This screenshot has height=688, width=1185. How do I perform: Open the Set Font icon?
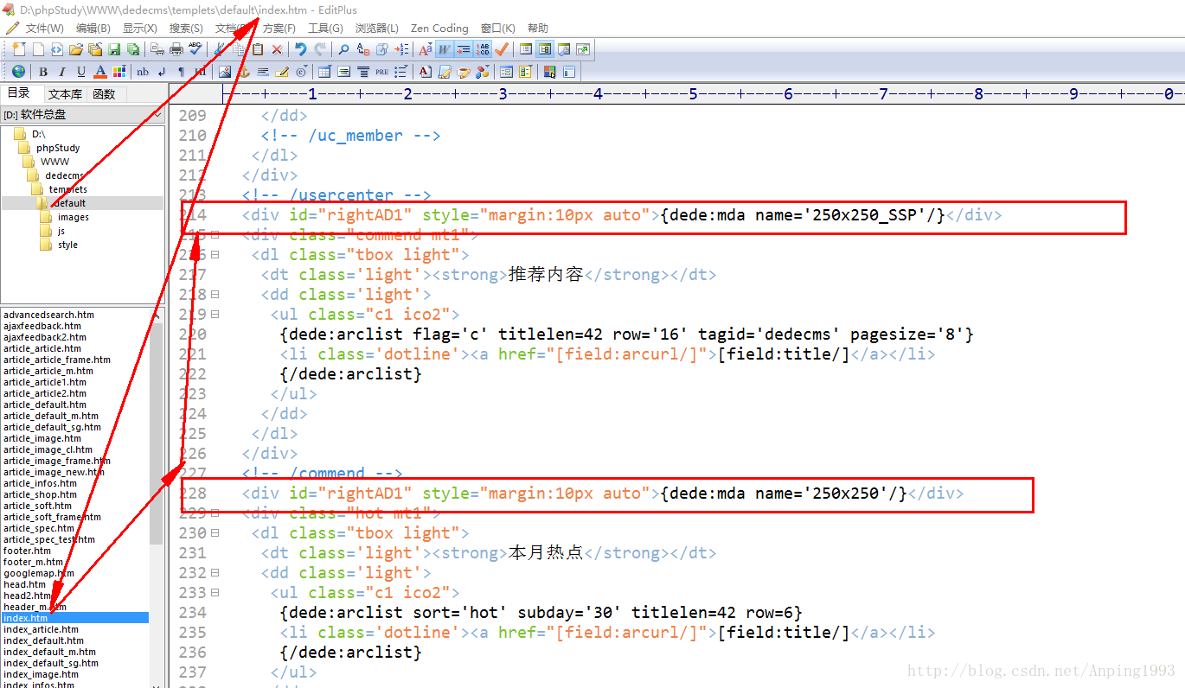(426, 49)
